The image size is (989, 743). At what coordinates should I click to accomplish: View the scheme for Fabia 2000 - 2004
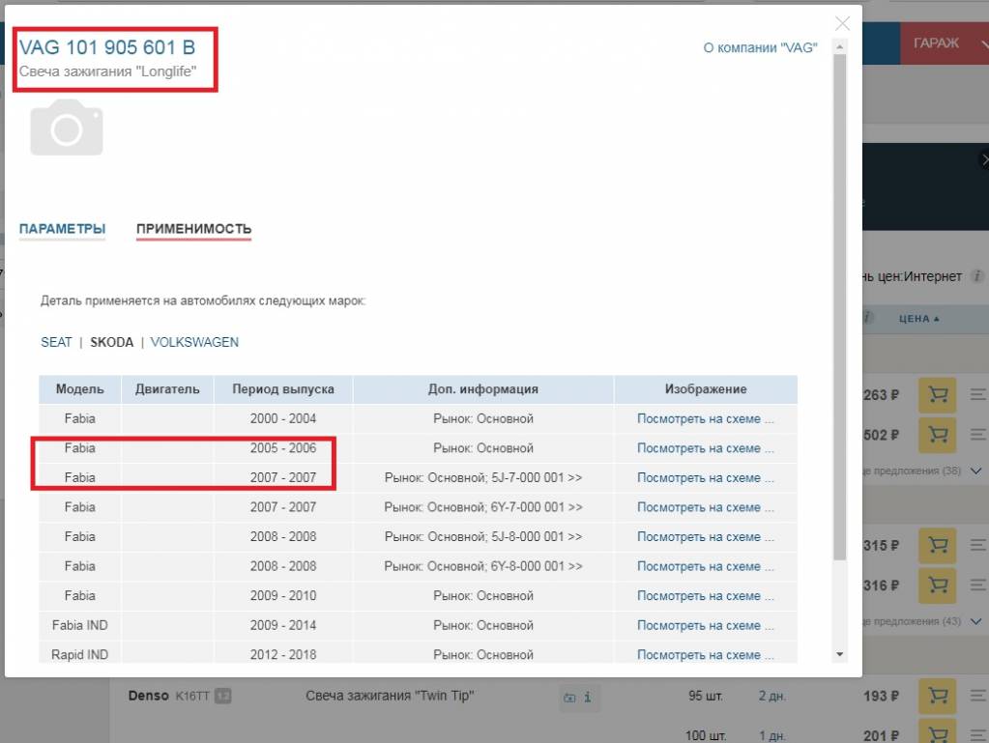click(706, 418)
